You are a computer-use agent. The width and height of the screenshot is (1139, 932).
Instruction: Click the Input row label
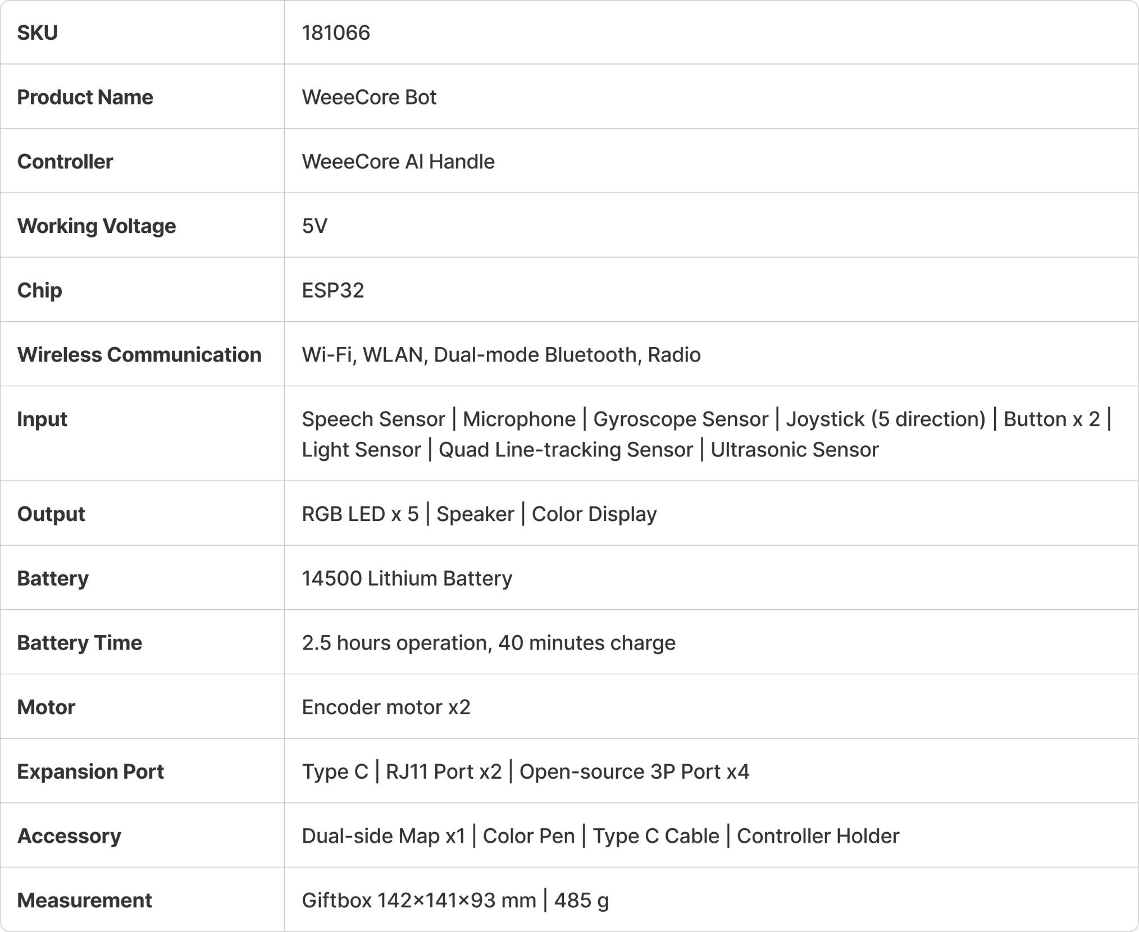[42, 419]
